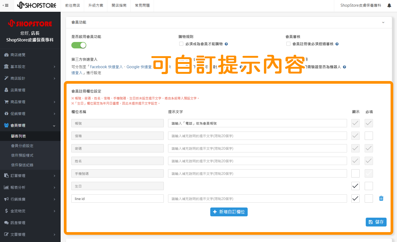The image size is (397, 242).
Task: Expand the 基本設定 submenu arrow
Action: click(x=55, y=67)
